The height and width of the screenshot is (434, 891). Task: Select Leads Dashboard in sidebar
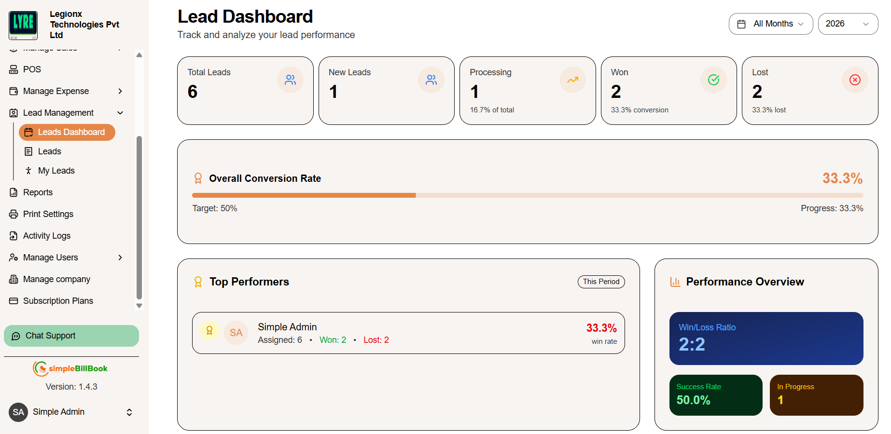pyautogui.click(x=67, y=132)
